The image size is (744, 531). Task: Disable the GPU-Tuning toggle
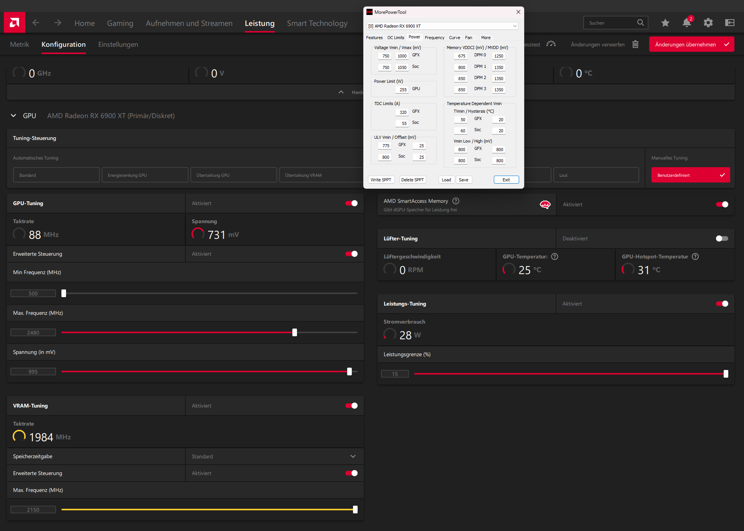point(351,203)
